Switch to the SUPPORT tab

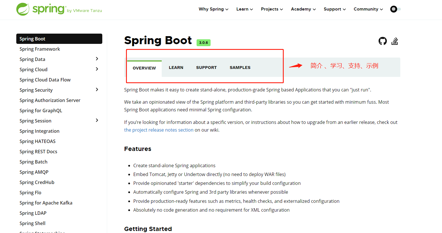pos(206,68)
